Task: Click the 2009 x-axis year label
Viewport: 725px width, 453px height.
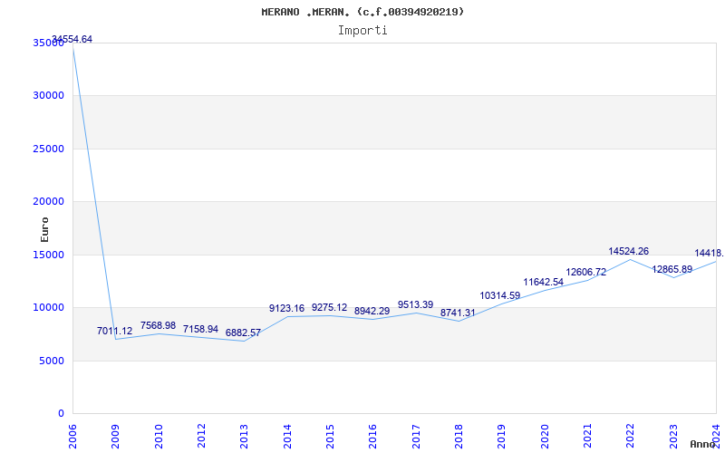Action: 116,435
